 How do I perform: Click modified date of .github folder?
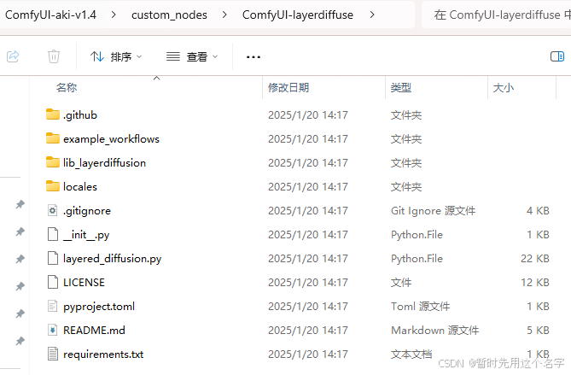(x=308, y=115)
